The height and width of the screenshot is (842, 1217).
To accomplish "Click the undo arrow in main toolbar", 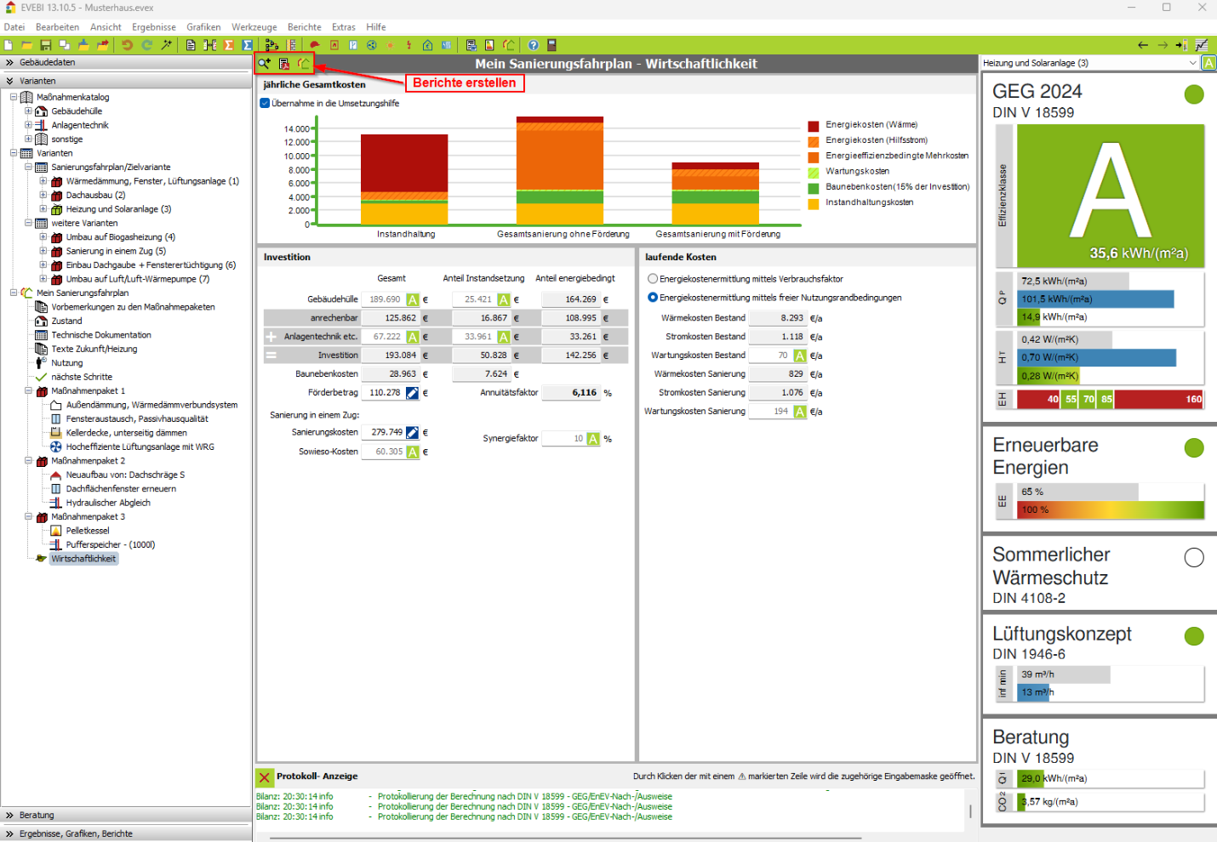I will (x=127, y=45).
